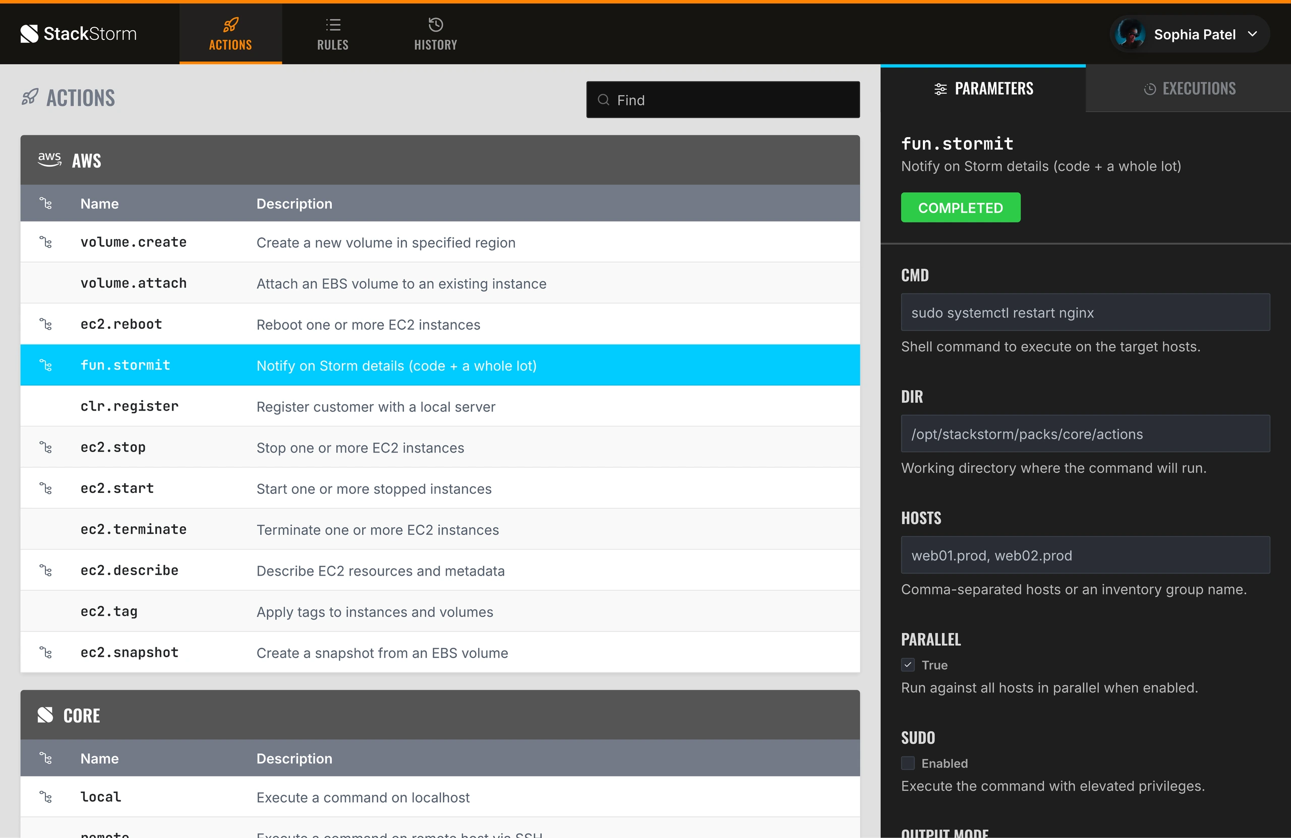Click the sliders icon on Parameters tab

tap(941, 89)
